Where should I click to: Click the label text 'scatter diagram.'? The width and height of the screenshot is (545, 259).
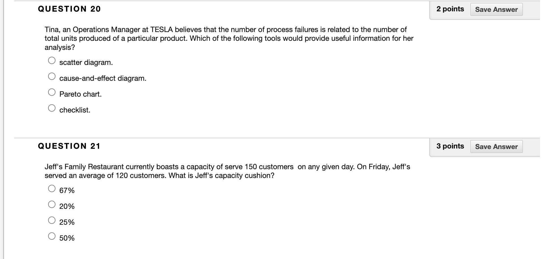pos(86,62)
